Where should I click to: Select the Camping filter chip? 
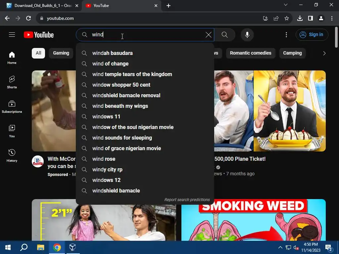coord(292,53)
